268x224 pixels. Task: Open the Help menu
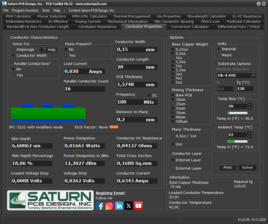coord(57,10)
